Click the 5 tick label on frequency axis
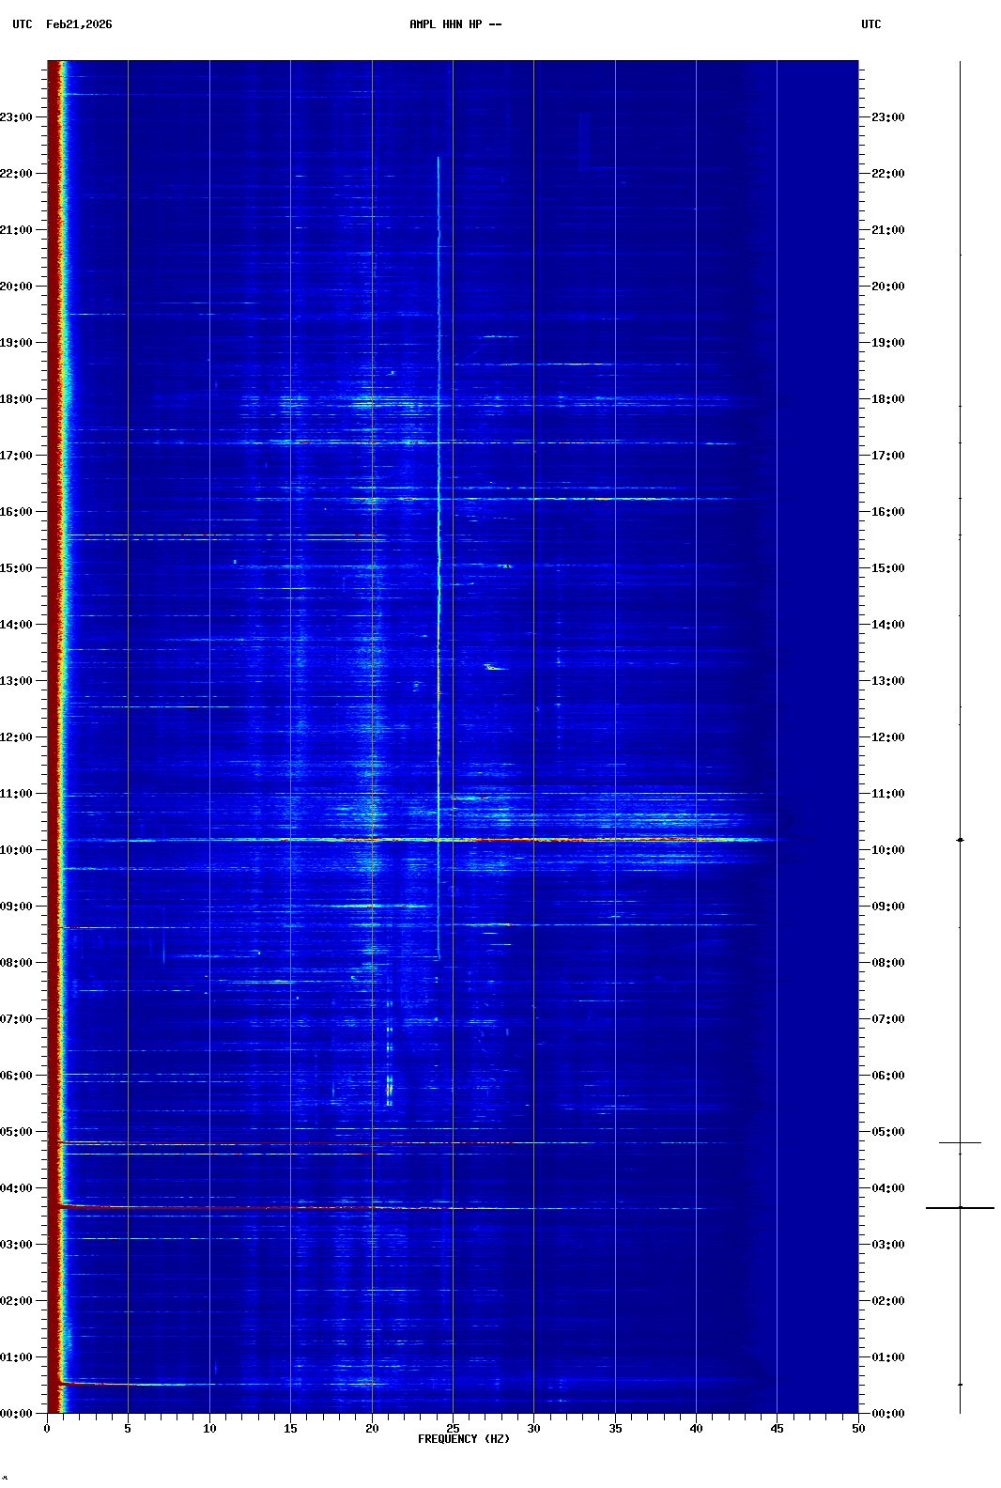 (128, 1429)
